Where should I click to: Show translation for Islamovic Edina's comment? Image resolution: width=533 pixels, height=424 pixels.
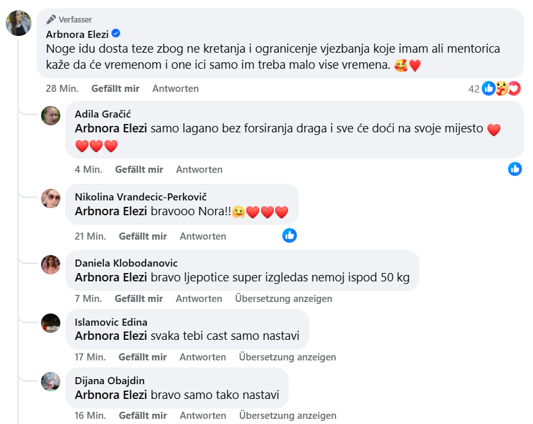click(x=287, y=357)
